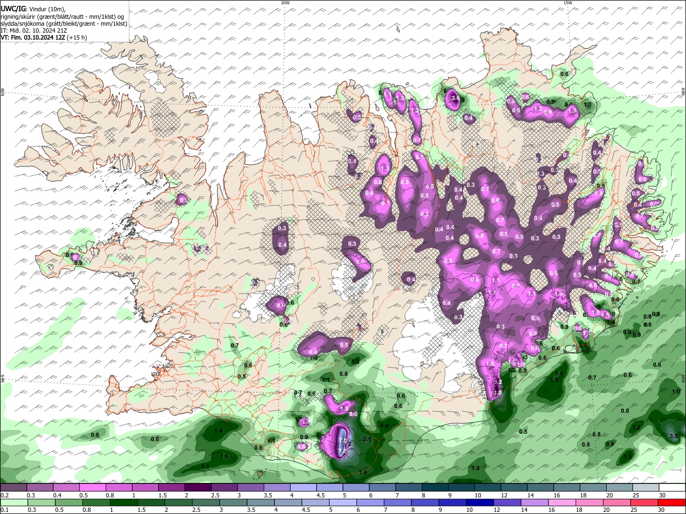Click the '3.0' snow value on the north coast
This screenshot has width=686, height=514.
tap(456, 99)
